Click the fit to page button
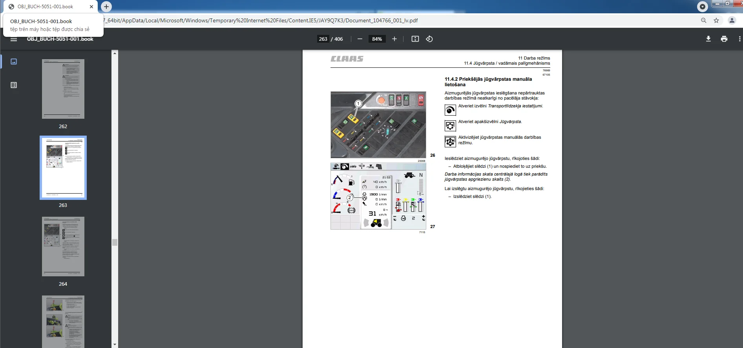Viewport: 743px width, 348px height. point(415,39)
